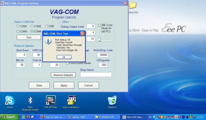Open the Skype desktop shortcut
This screenshot has width=206, height=120.
point(10,100)
